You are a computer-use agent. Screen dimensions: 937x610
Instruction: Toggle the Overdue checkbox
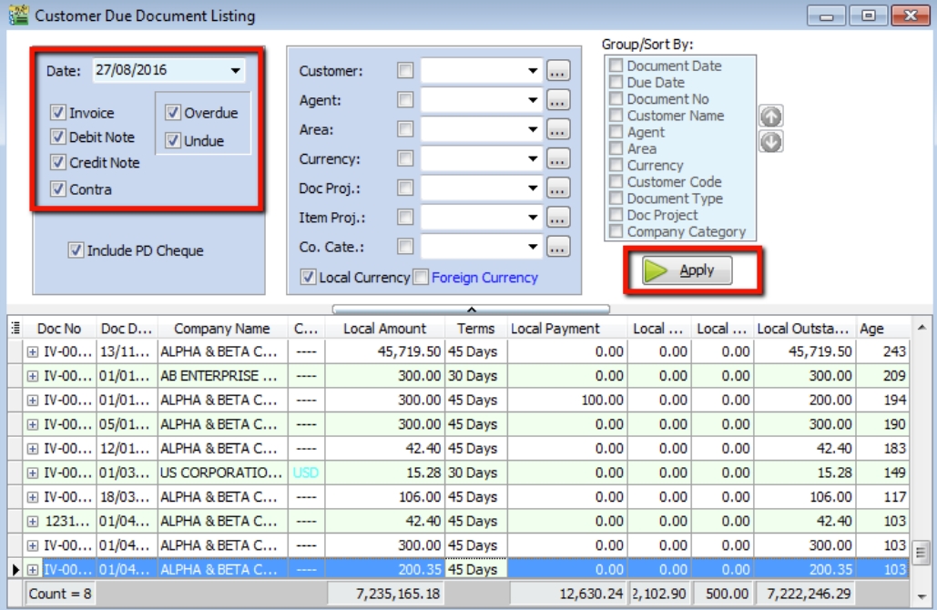[x=173, y=113]
